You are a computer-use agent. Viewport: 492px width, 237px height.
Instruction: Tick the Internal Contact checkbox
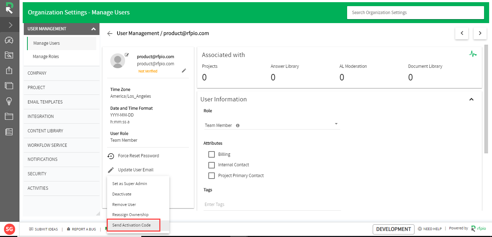click(212, 165)
